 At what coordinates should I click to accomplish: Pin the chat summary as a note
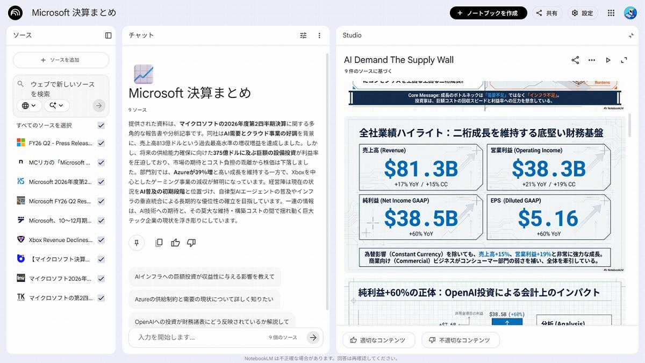tap(137, 243)
